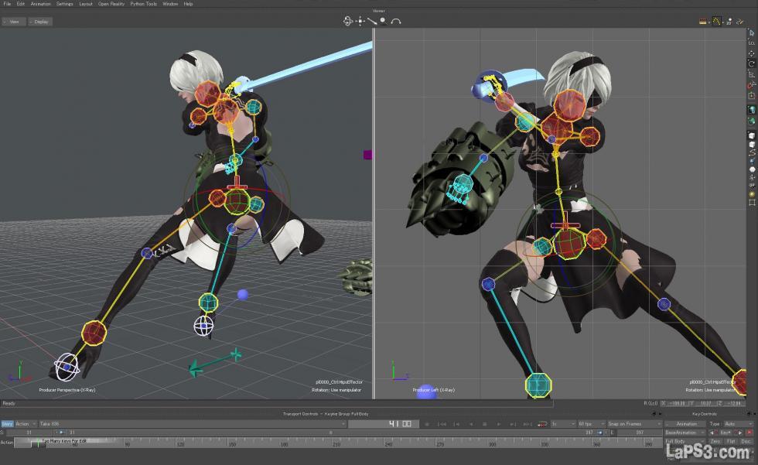Open the Animation menu
This screenshot has height=465, width=758.
[40, 4]
